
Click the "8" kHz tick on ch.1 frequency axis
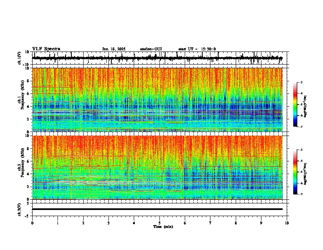29,81
